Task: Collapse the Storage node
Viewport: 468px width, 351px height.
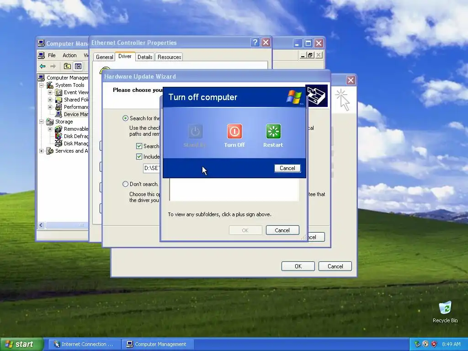Action: click(x=42, y=122)
